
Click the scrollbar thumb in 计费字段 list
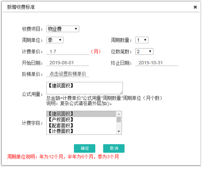pos(119,120)
